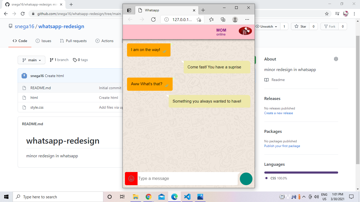Refresh the page in the Edge window
360x202 pixels.
pos(154,19)
